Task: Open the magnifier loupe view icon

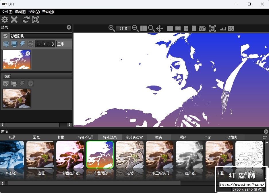Action: click(231, 29)
